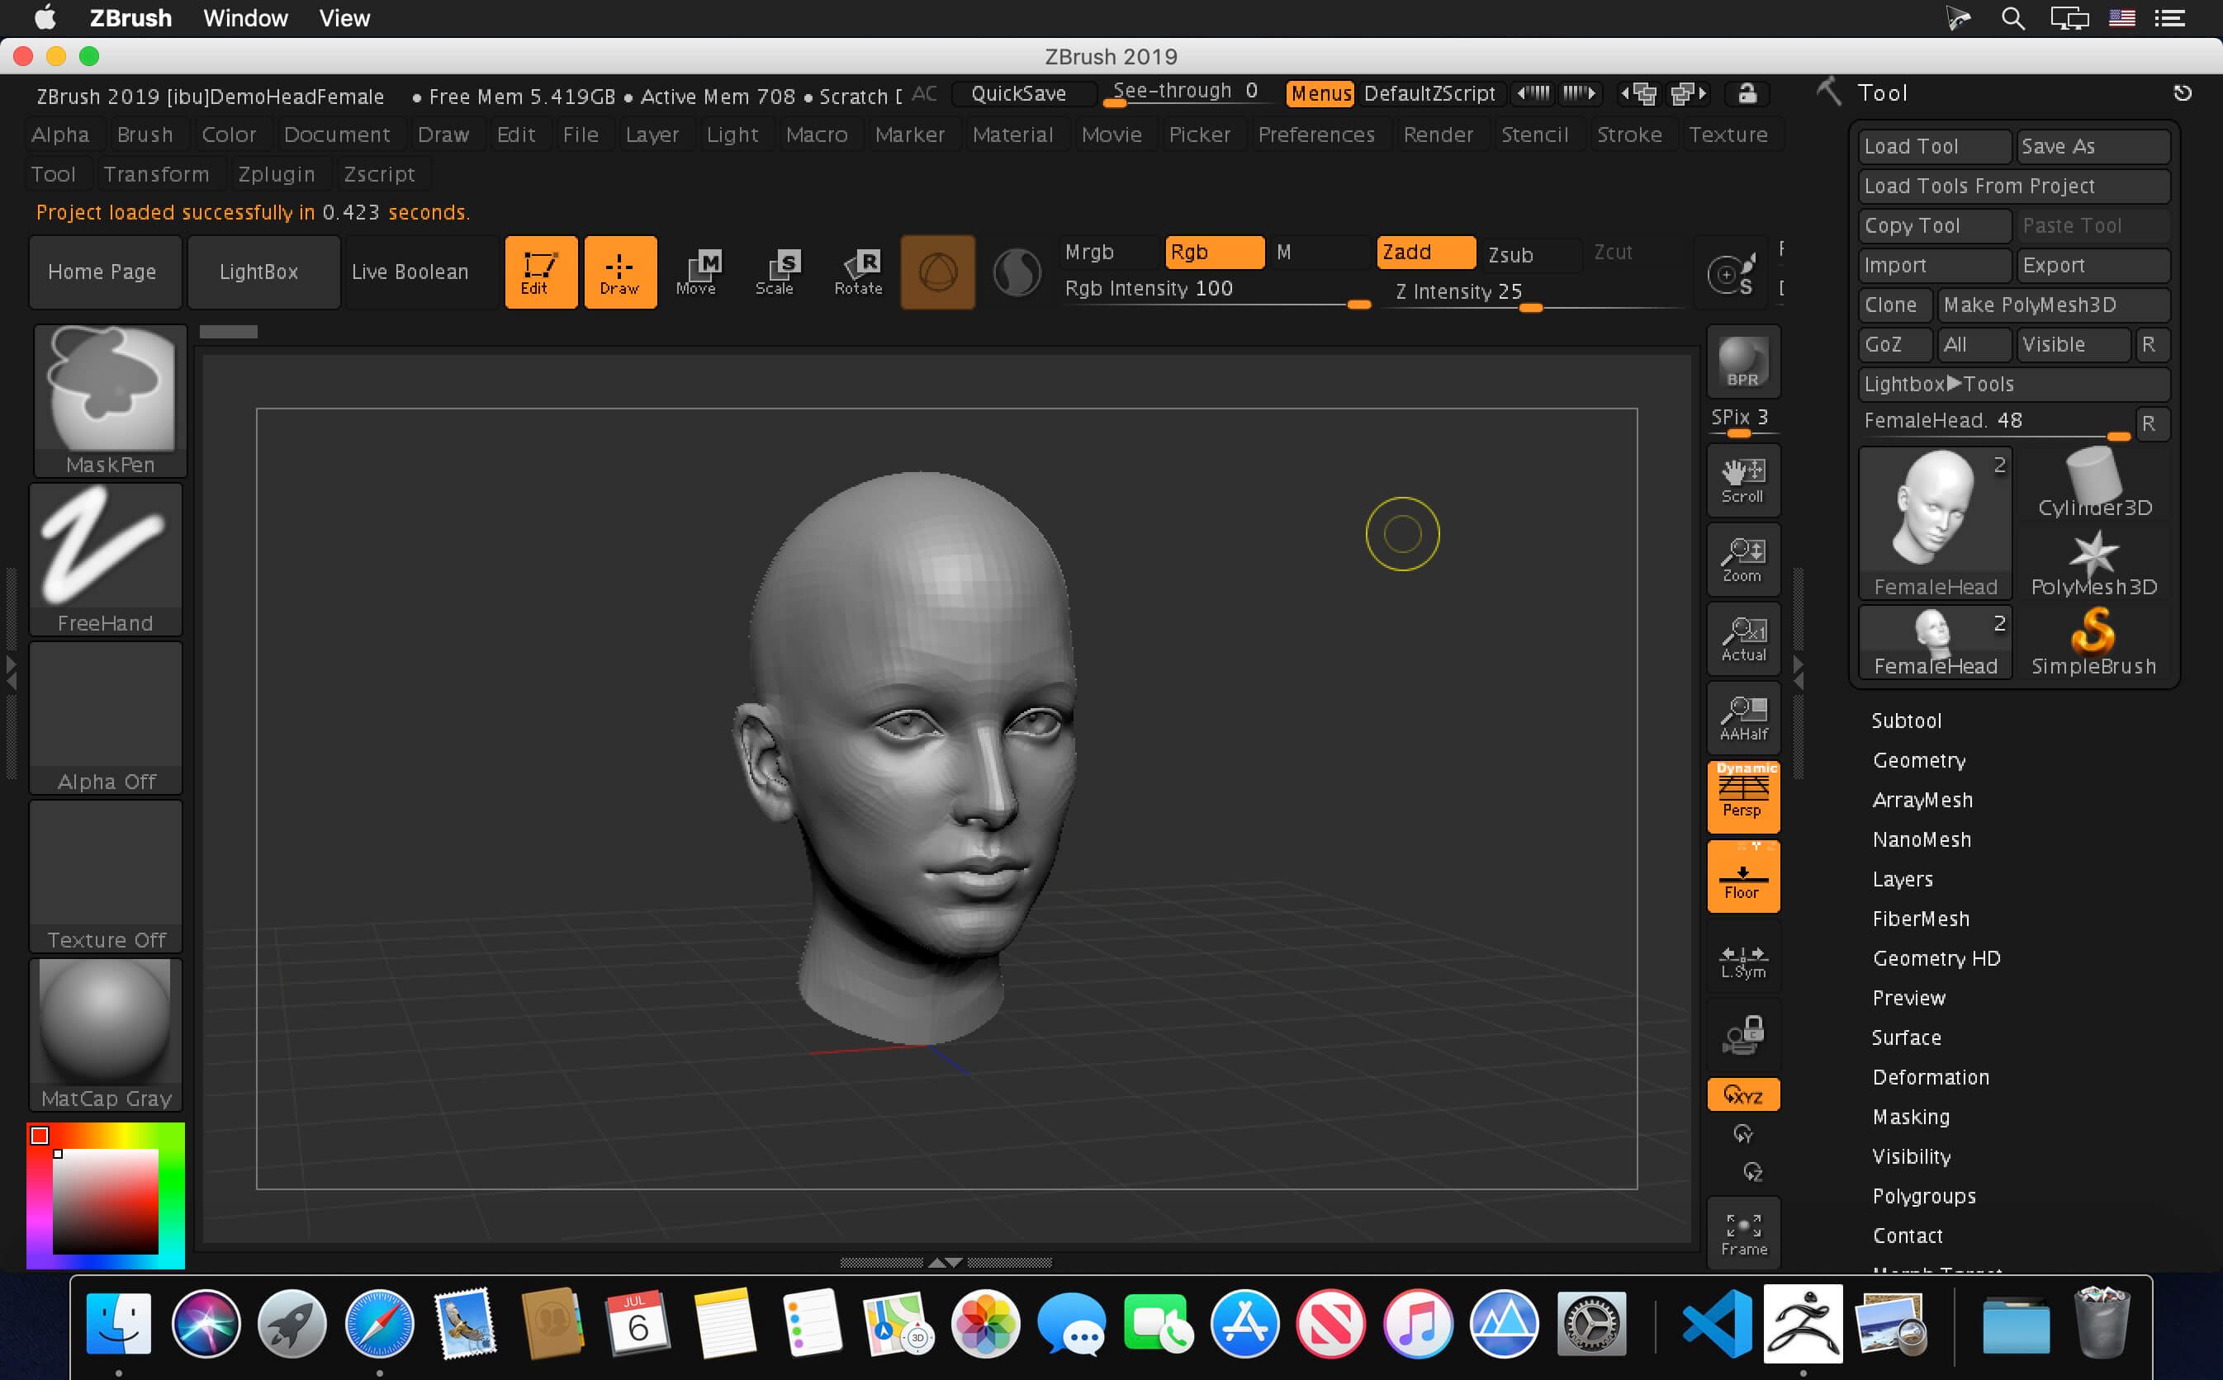Click the Frame view icon
Image resolution: width=2223 pixels, height=1380 pixels.
[1742, 1234]
